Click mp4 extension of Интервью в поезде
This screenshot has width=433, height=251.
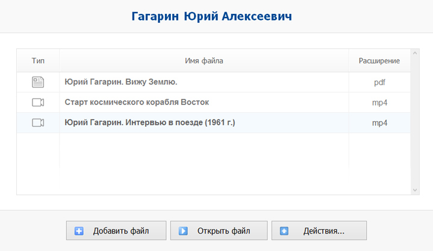(x=380, y=123)
